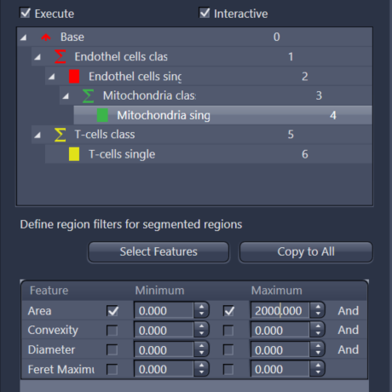
Task: Select the T-cells class row
Action: 202,135
